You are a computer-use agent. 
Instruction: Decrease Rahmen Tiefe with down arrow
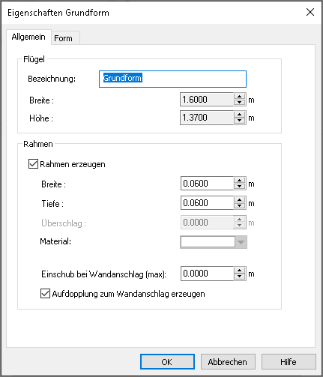(x=240, y=206)
